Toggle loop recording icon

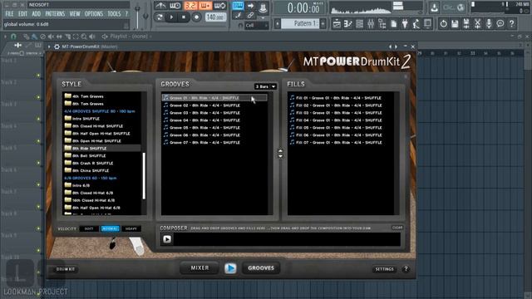(x=219, y=6)
